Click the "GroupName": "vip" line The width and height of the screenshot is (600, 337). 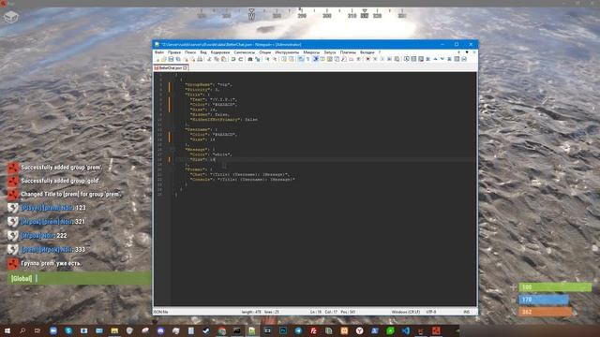[x=208, y=84]
